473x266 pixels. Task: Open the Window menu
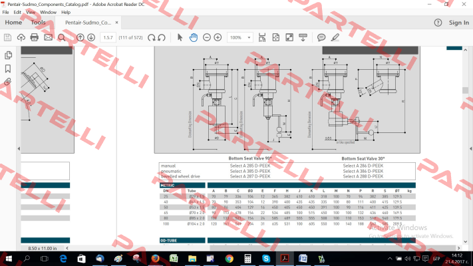pyautogui.click(x=49, y=13)
